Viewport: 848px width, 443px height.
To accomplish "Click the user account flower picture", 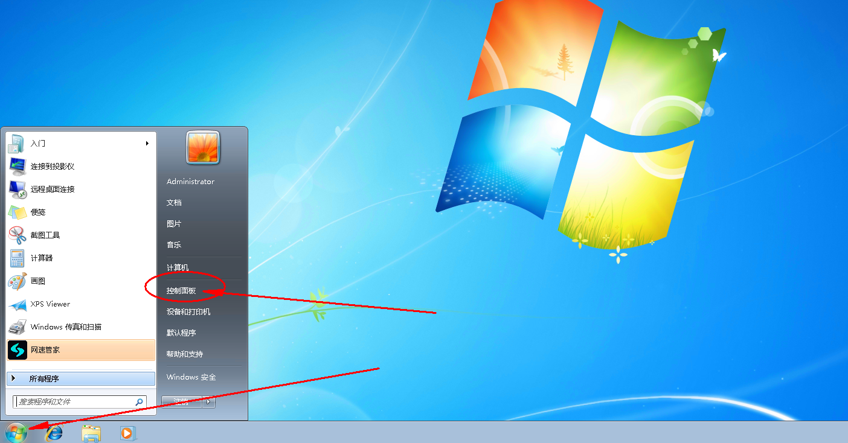I will pos(203,147).
